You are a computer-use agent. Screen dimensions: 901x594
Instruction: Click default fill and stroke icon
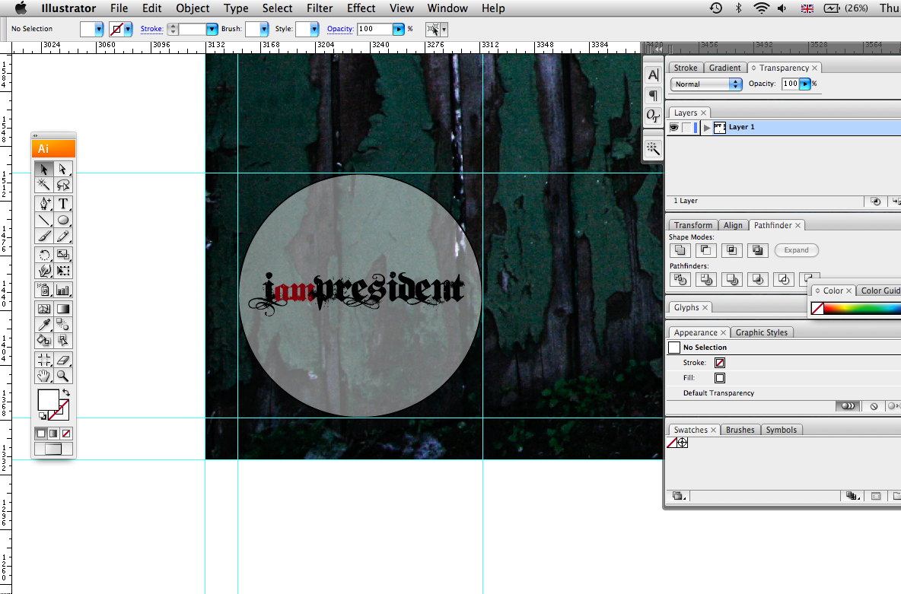[x=43, y=416]
